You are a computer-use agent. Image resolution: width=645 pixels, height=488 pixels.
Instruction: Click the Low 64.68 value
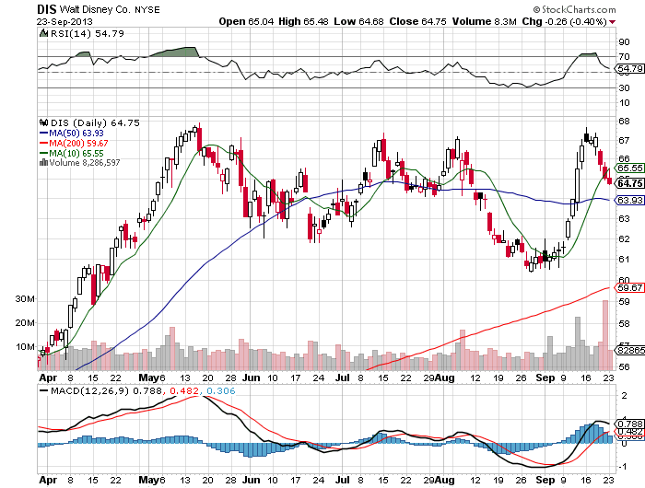(x=358, y=21)
